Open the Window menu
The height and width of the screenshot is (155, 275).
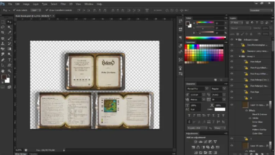89,4
